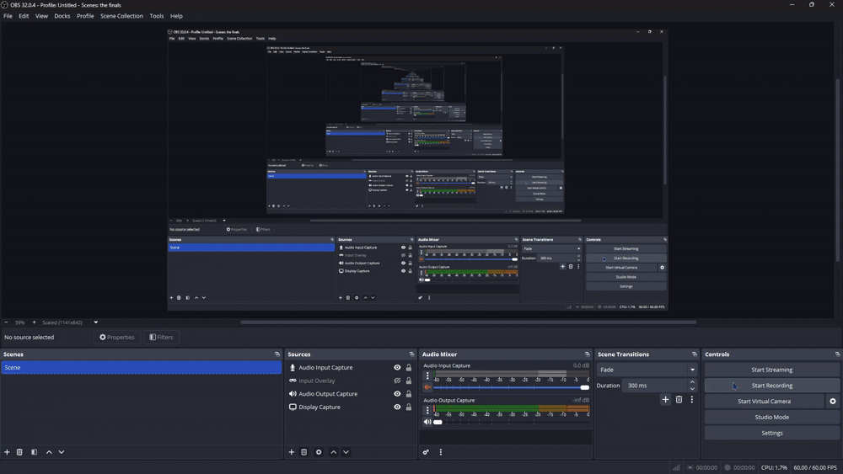Click Start Virtual Camera button

tap(764, 401)
